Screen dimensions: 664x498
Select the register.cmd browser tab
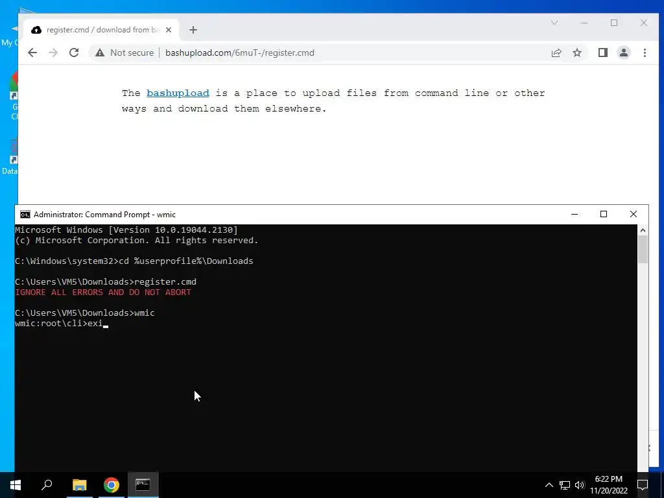(x=102, y=30)
